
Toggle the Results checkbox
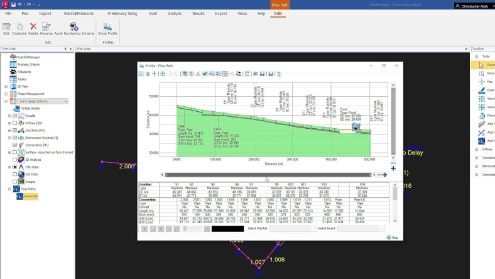(x=14, y=116)
